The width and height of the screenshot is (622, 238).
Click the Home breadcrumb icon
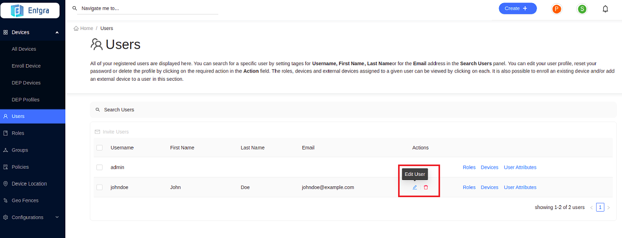tap(76, 28)
